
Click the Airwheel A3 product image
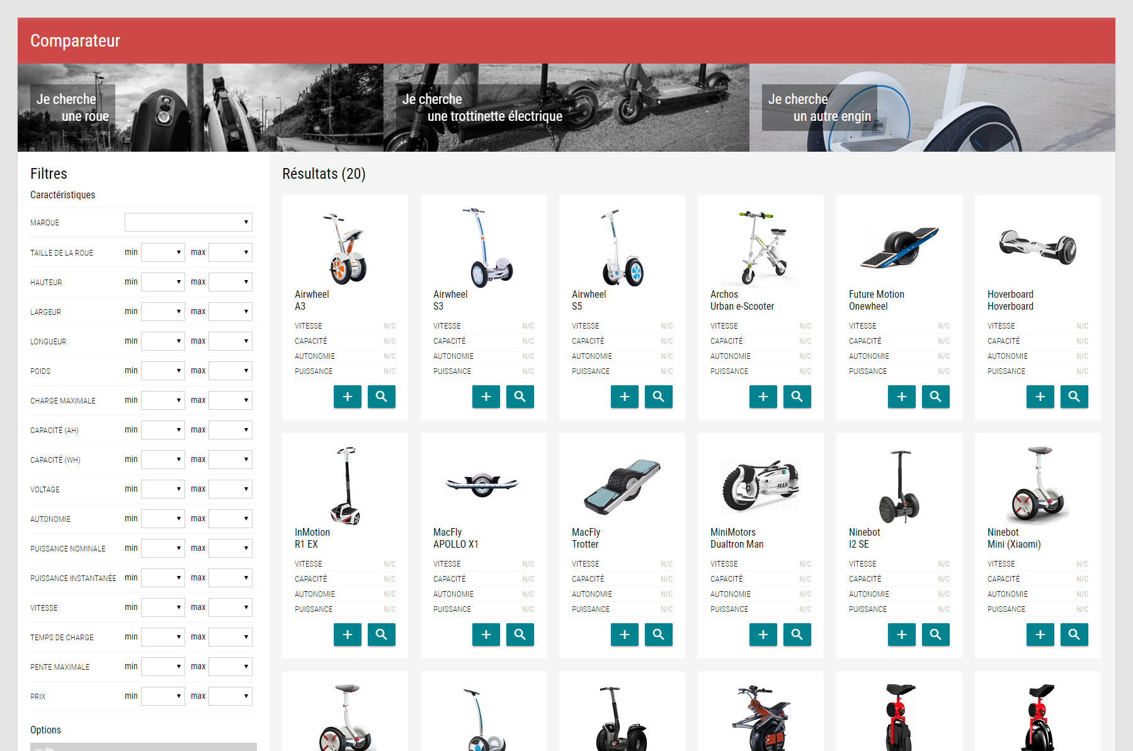click(345, 248)
